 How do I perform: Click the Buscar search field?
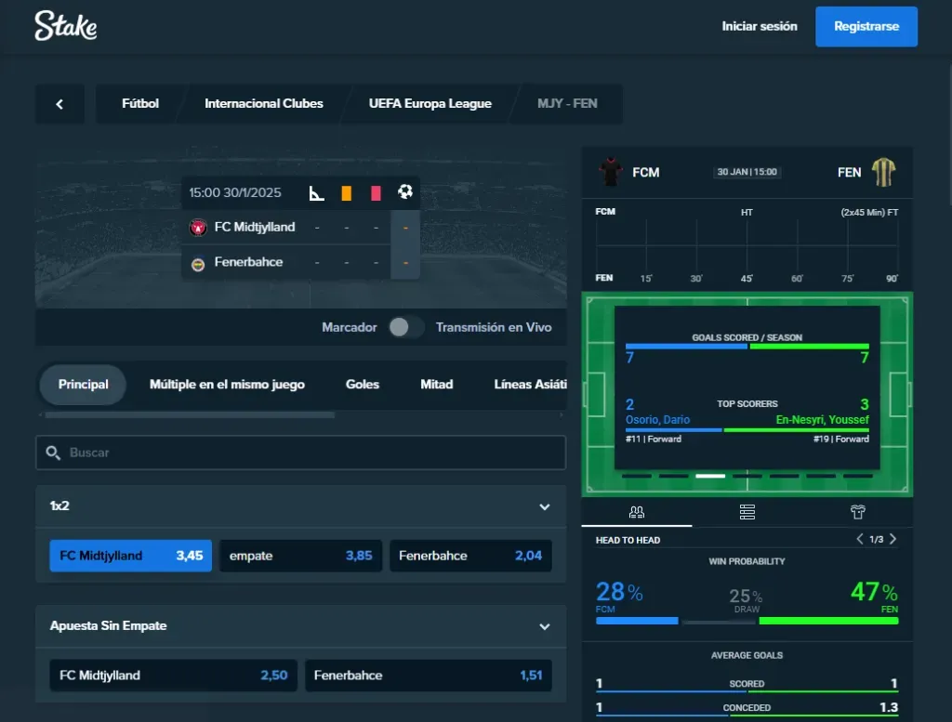[300, 453]
